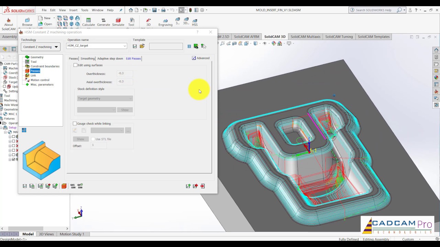Click the SOLIDWORKS Home icon

pos(131,10)
